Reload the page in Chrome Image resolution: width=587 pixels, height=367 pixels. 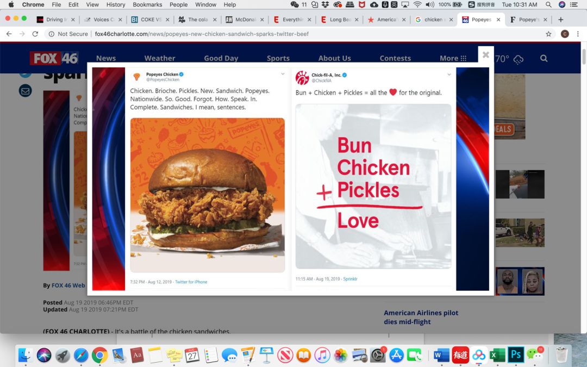click(x=35, y=34)
